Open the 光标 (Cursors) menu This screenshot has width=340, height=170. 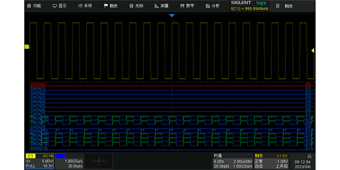point(136,6)
